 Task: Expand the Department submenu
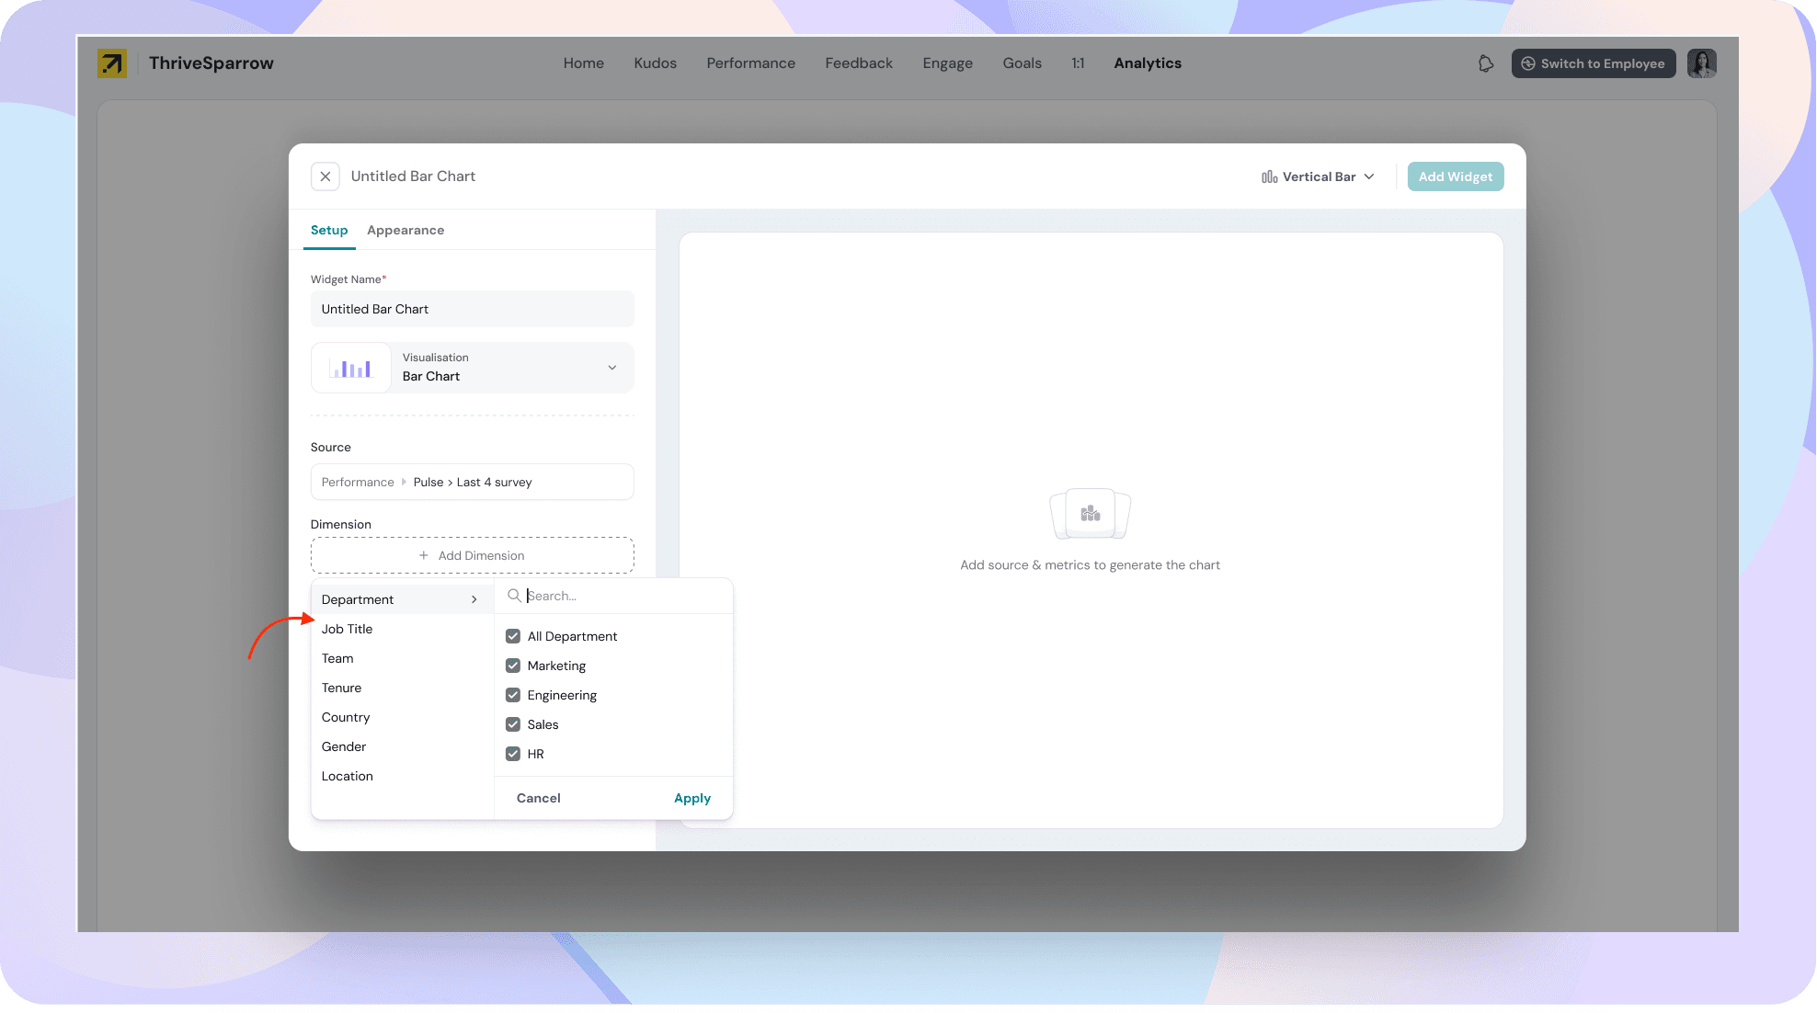402,599
